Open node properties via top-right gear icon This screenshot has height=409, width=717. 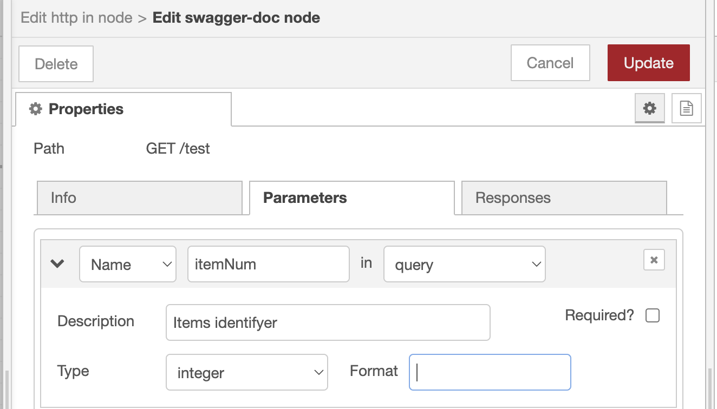pos(649,109)
